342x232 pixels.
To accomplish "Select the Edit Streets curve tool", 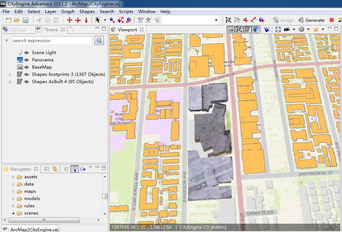I will tap(253, 20).
